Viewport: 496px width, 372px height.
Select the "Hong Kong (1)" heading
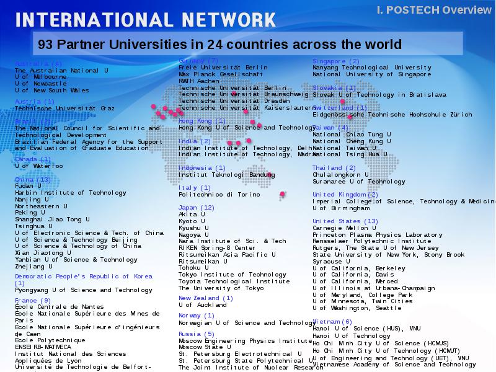pyautogui.click(x=202, y=121)
